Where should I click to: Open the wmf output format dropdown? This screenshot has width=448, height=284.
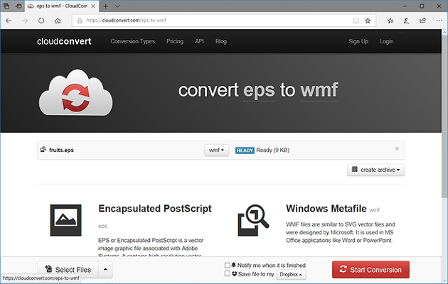[x=217, y=151]
